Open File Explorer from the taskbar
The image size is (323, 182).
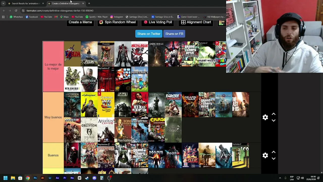coord(13,178)
